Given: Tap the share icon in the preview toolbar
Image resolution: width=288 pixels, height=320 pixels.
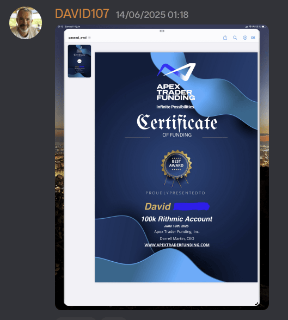Looking at the screenshot, I should pyautogui.click(x=225, y=38).
